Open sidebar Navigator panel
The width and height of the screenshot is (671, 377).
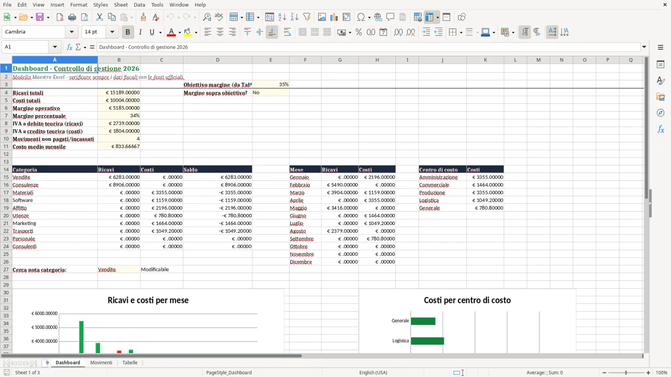(x=660, y=113)
